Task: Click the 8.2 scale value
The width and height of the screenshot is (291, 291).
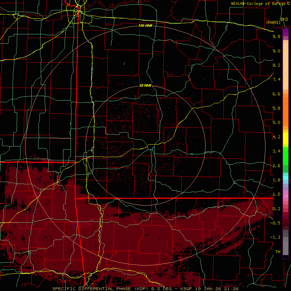Action: (276, 65)
